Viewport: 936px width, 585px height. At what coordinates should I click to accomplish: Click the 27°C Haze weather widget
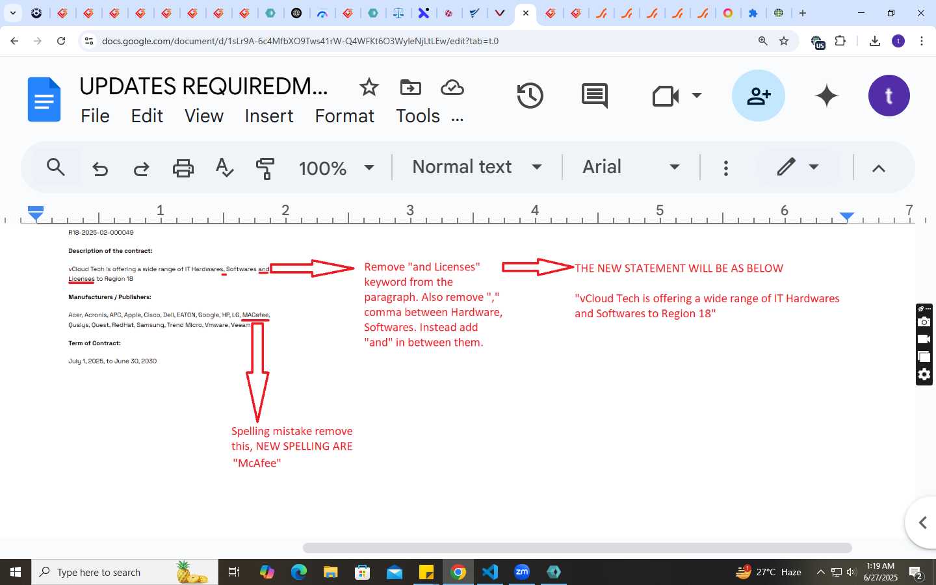click(768, 572)
